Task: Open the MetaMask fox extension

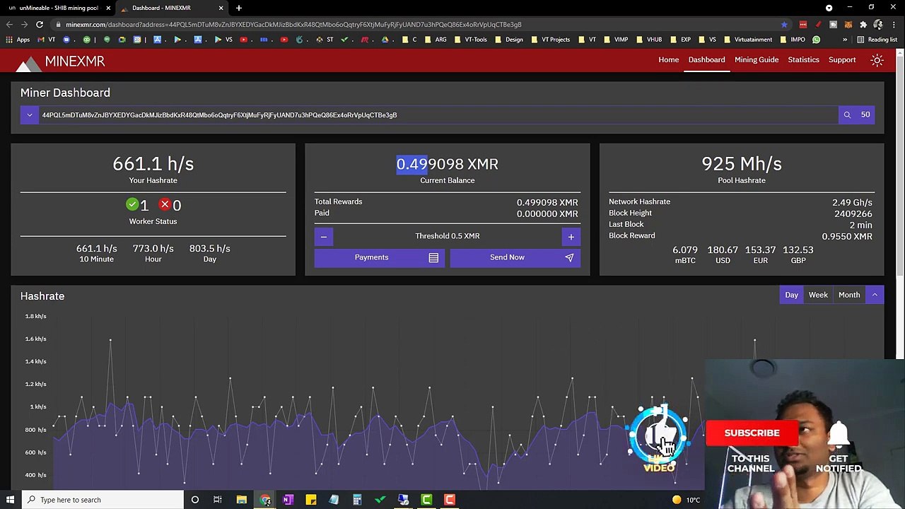Action: [848, 24]
